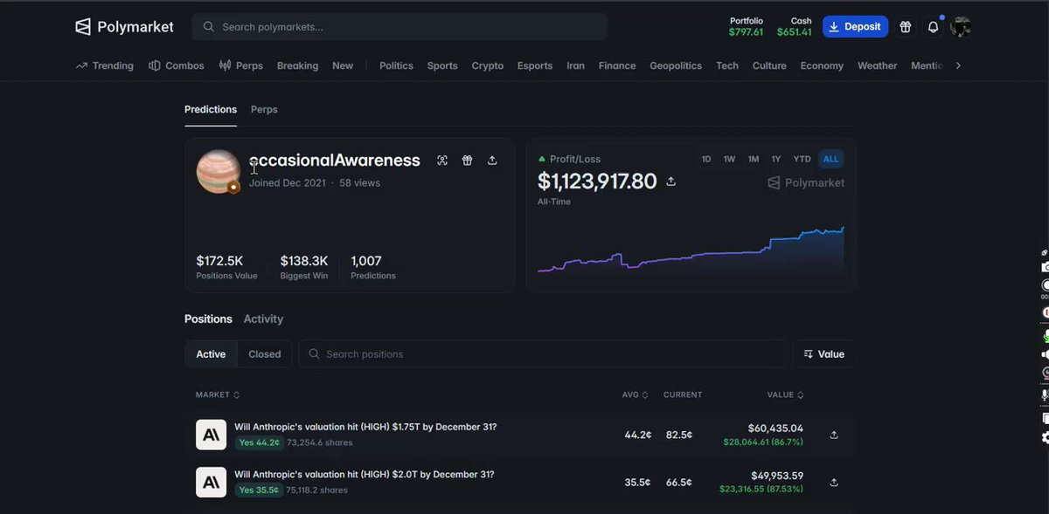Click the $2.0T Anthropic market logo thumbnail
This screenshot has height=514, width=1049.
[x=211, y=482]
